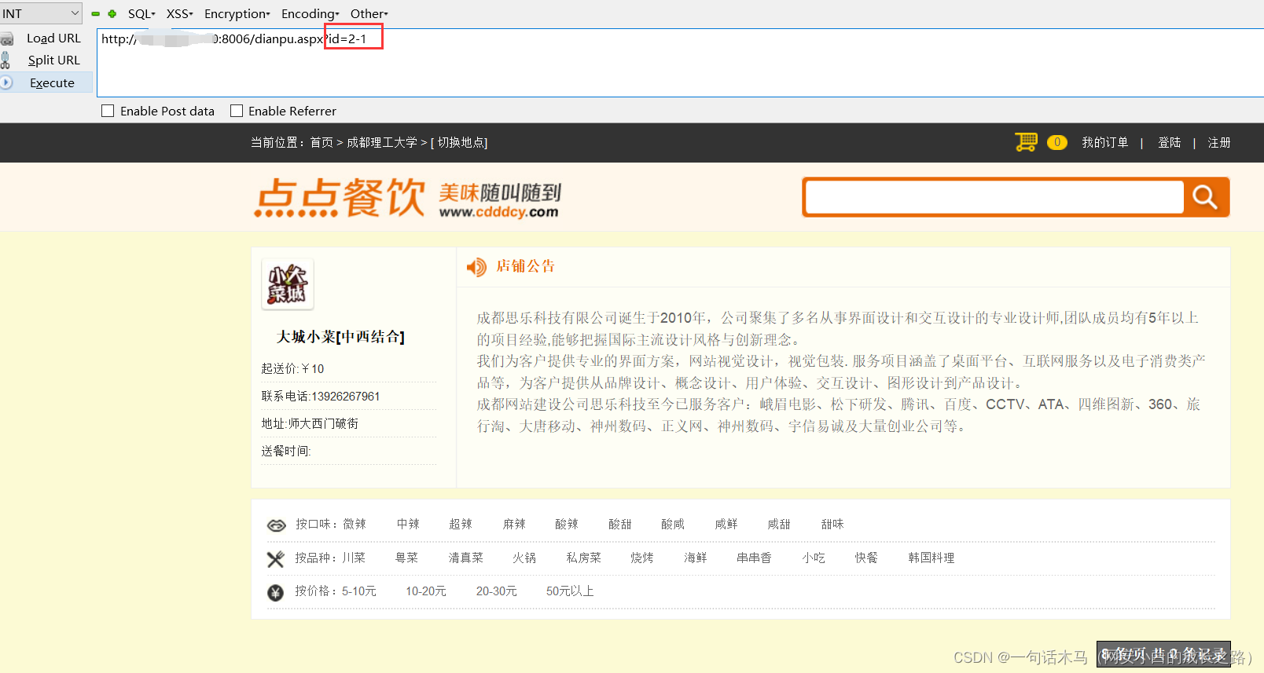Screen dimensions: 1264x673
Task: Expand the SQL menu
Action: point(141,13)
